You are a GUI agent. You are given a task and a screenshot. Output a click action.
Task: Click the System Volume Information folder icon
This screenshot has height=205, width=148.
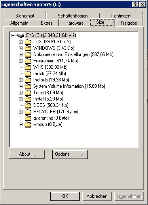pos(28,86)
